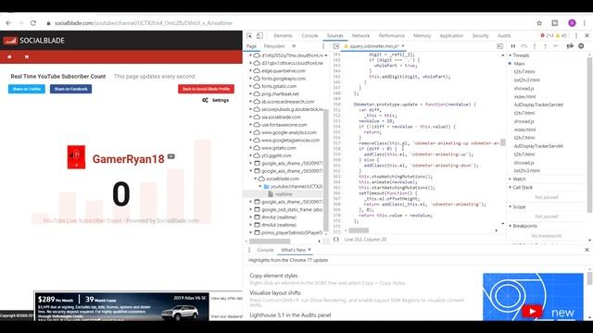Viewport: 593px width, 333px height.
Task: Click the yellow warning count indicator
Action: point(561,35)
